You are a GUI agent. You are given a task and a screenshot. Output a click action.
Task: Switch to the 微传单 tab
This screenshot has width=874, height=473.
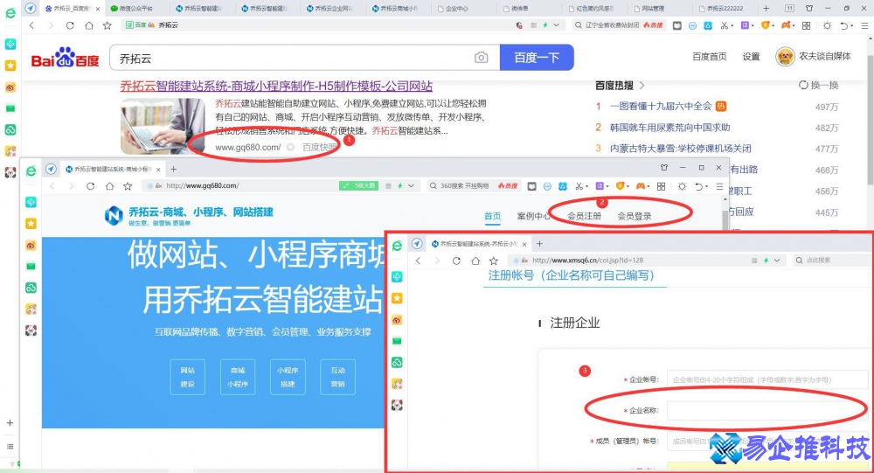point(519,9)
